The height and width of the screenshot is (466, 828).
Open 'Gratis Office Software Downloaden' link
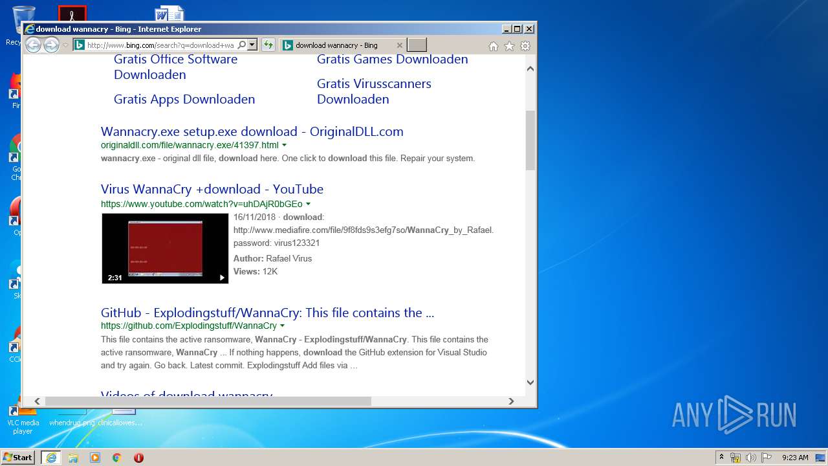[x=175, y=67]
